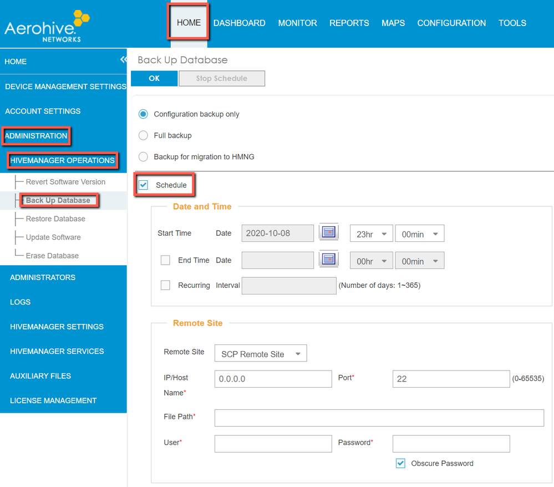
Task: Open the REPORTS tab
Action: [x=349, y=23]
